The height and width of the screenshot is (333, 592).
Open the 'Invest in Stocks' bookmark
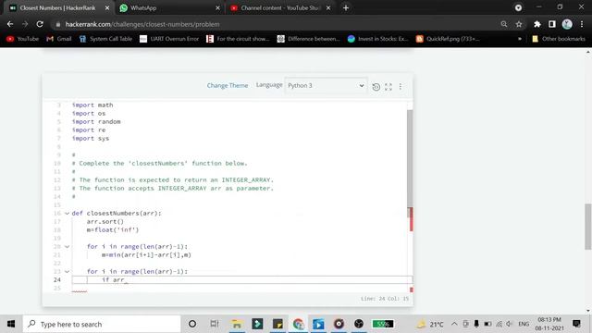[378, 39]
